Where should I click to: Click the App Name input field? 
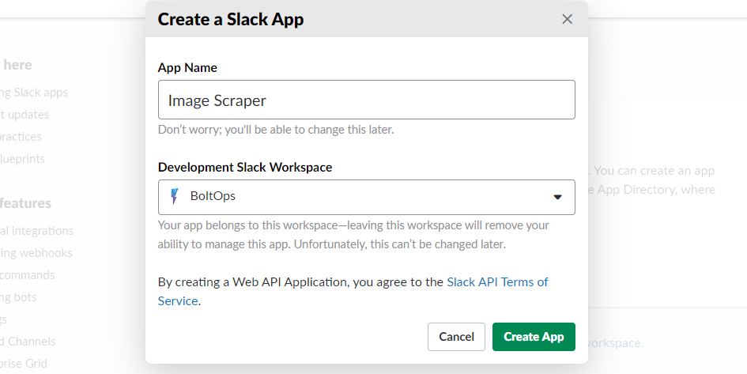point(366,100)
